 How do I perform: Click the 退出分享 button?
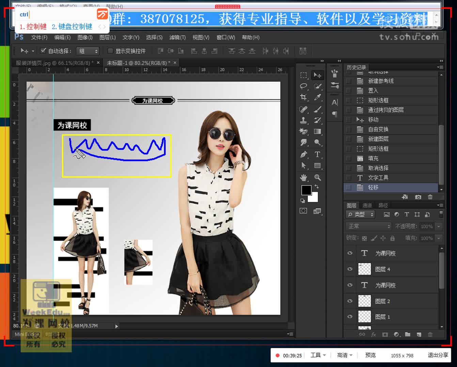tap(438, 355)
